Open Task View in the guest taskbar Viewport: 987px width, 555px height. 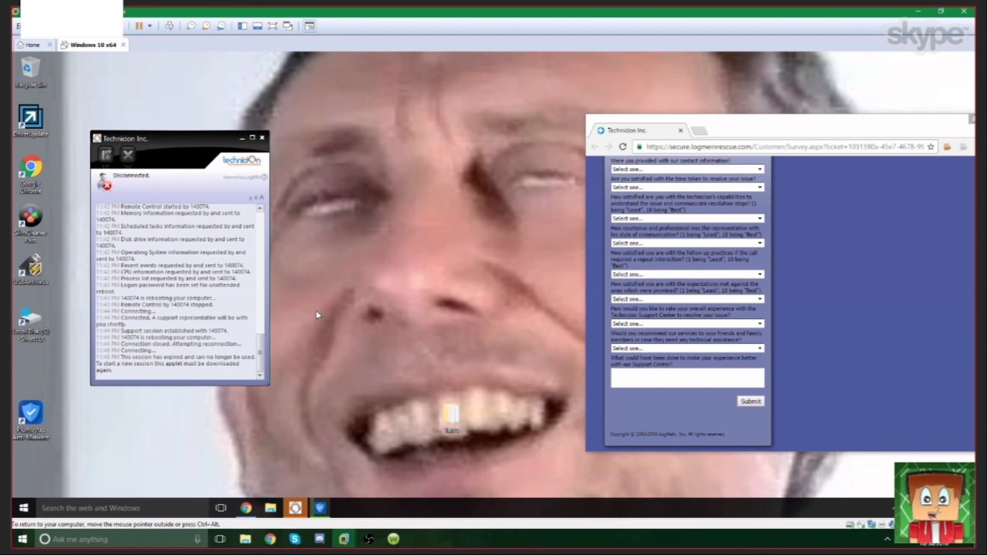click(x=221, y=508)
